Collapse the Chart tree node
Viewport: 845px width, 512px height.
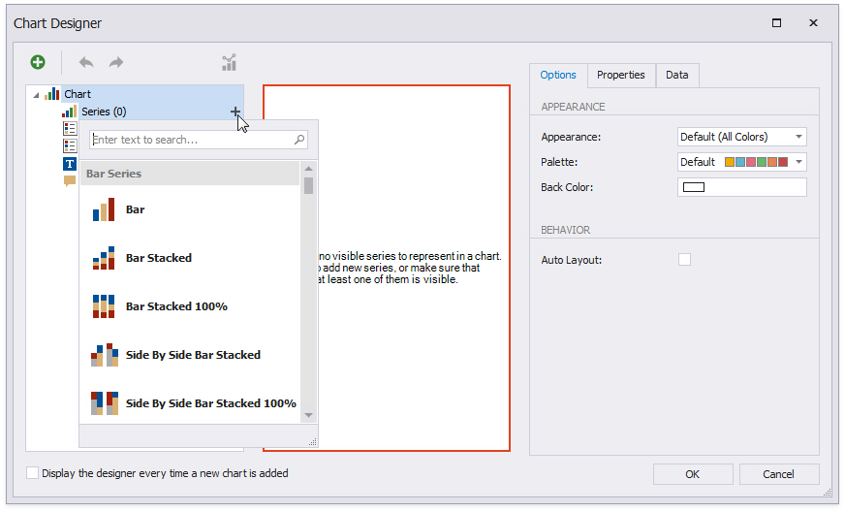coord(36,95)
